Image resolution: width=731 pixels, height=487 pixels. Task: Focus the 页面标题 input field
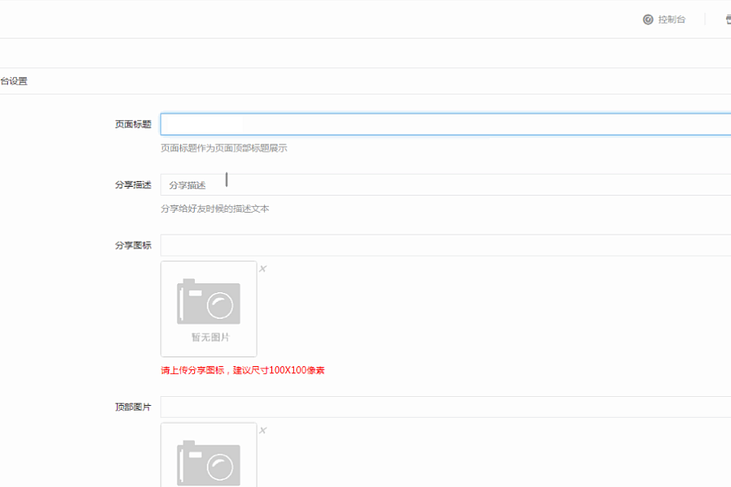point(446,124)
